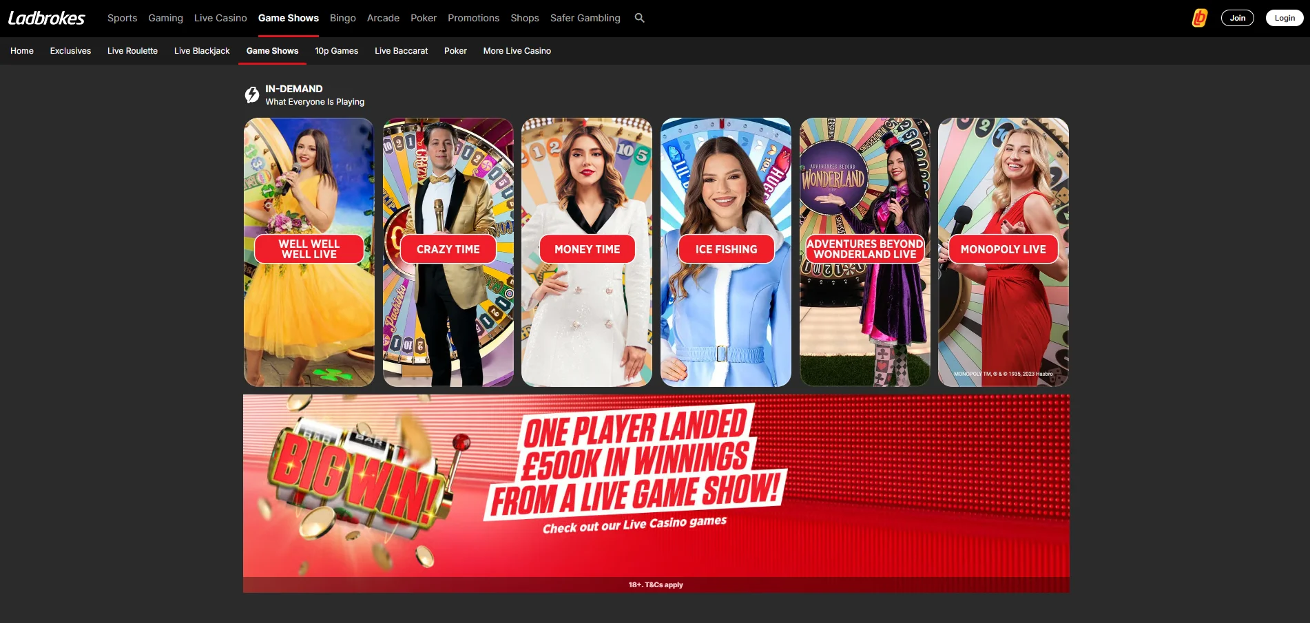Open the Live Baccarat tab

point(401,51)
